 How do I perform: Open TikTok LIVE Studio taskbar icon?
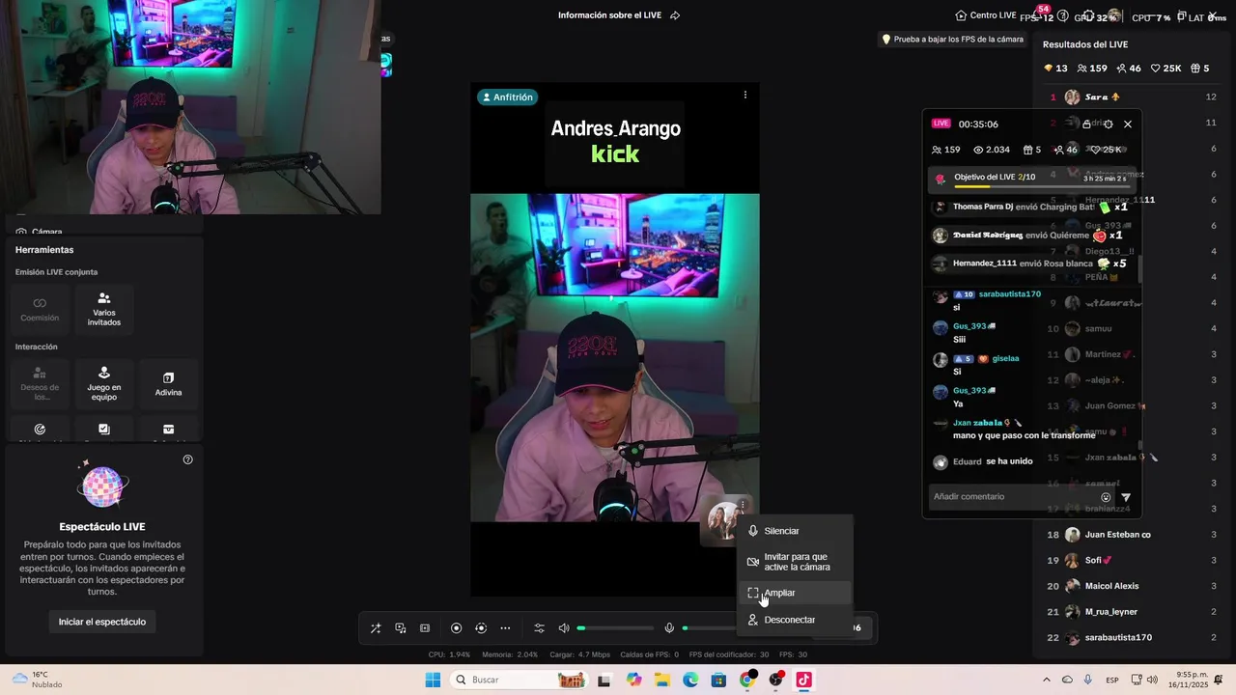tap(803, 680)
